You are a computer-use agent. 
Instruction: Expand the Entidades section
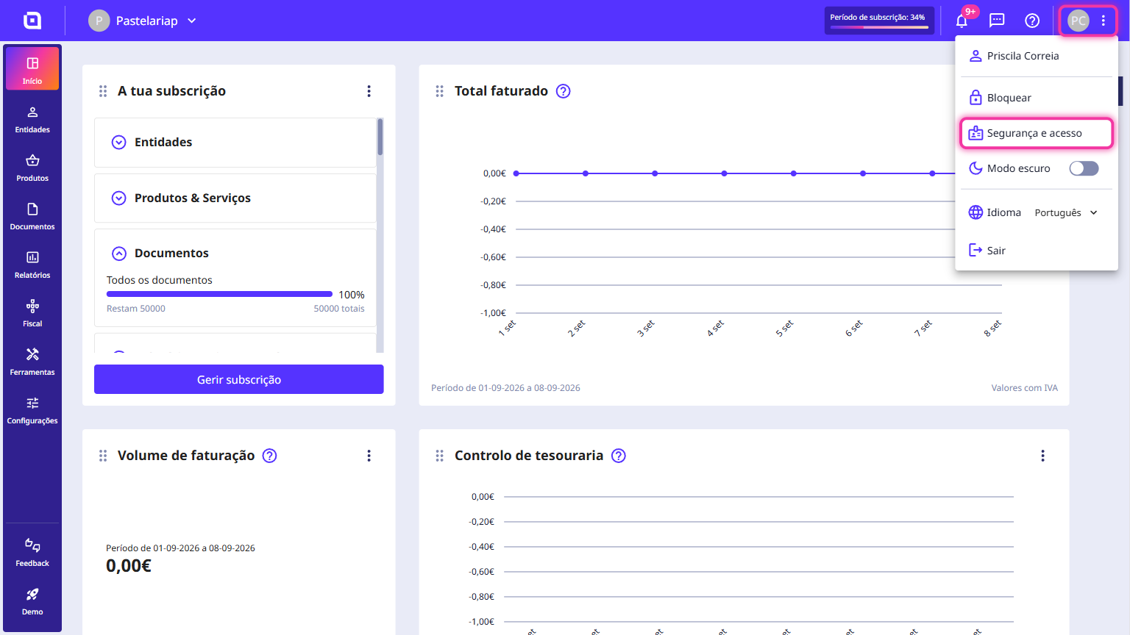click(x=235, y=143)
